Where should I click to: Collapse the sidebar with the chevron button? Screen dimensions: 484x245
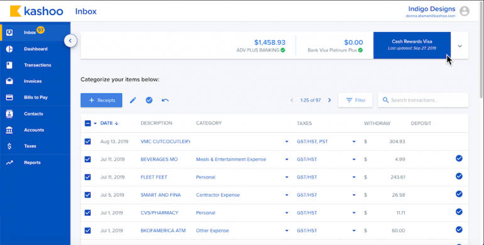tap(70, 41)
